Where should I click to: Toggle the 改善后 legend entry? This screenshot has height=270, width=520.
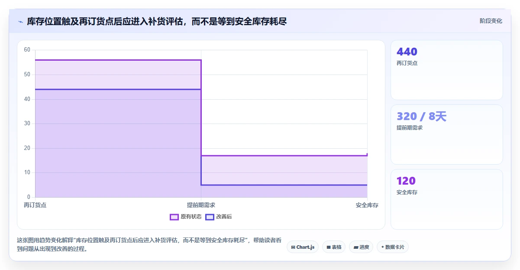point(219,217)
